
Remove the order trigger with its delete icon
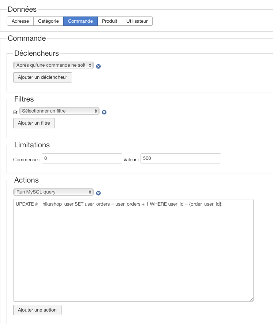[98, 66]
